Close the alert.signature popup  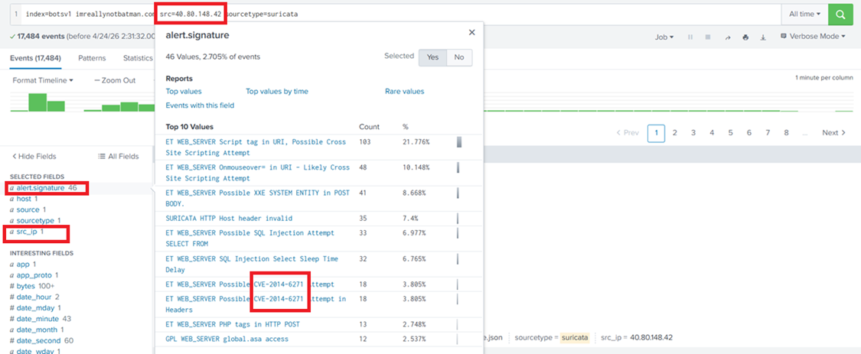click(x=471, y=33)
